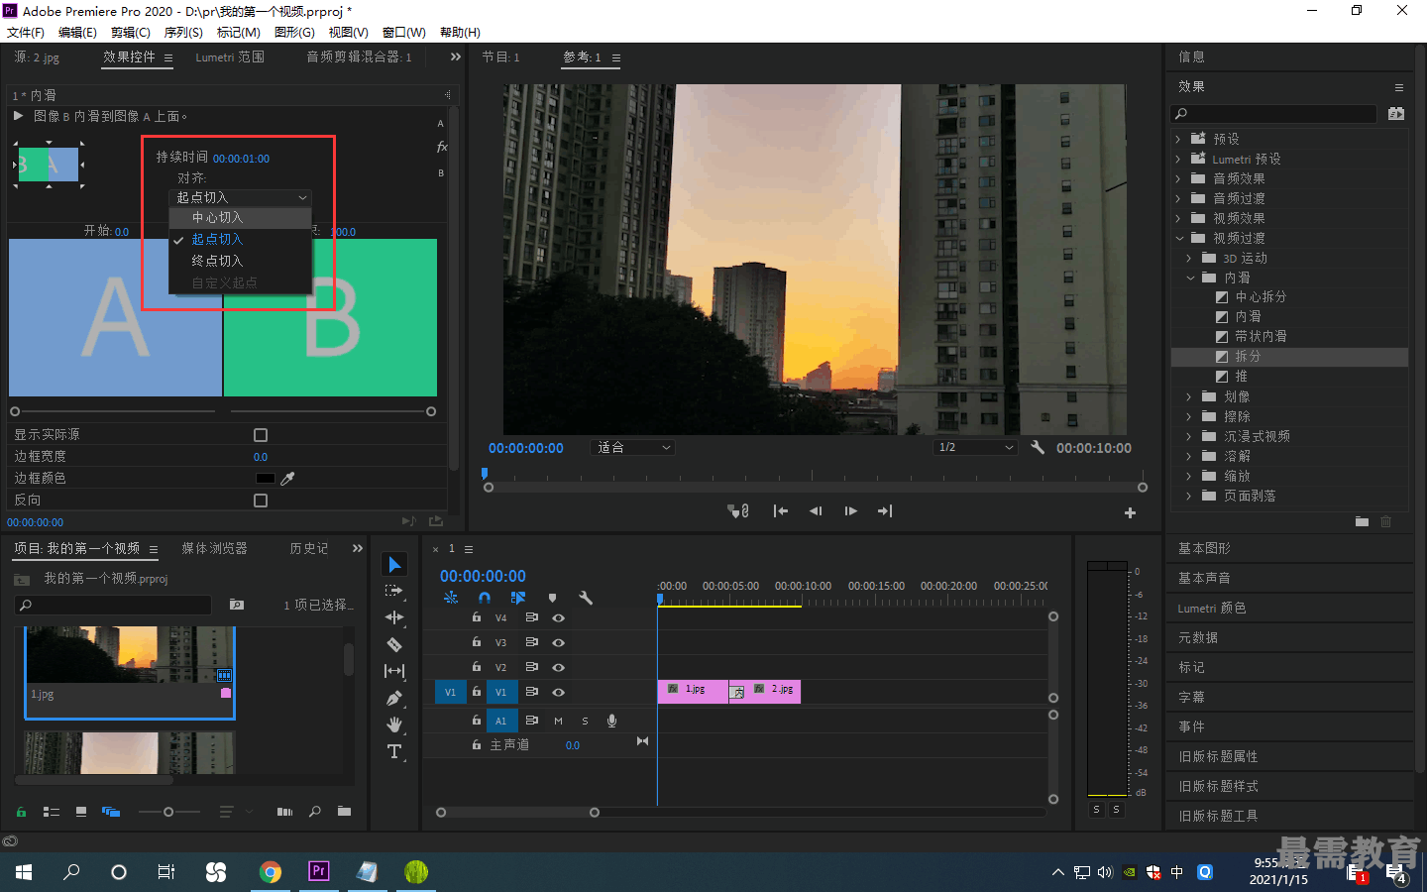Toggle V1 track output eye
Image resolution: width=1427 pixels, height=892 pixels.
click(558, 692)
